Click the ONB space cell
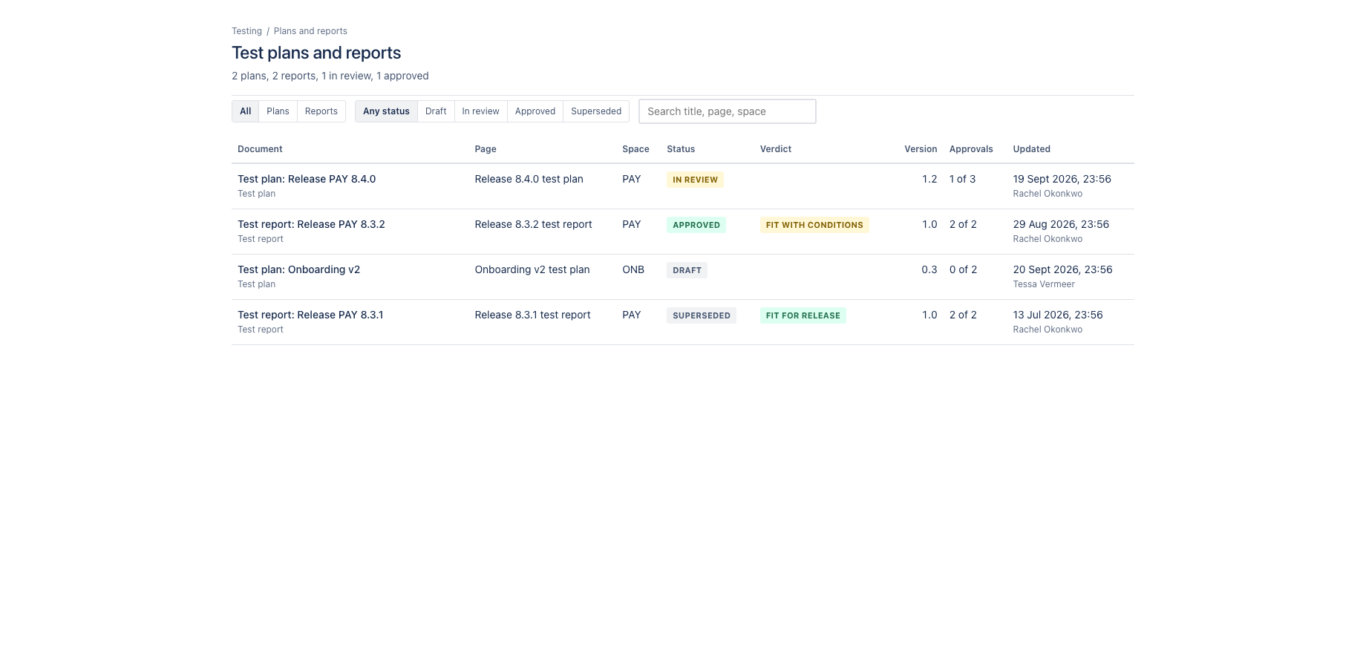 point(633,269)
